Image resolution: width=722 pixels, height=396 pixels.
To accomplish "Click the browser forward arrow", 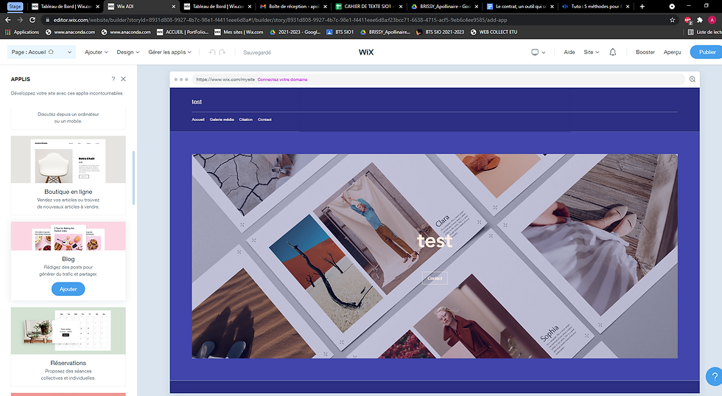I will pyautogui.click(x=20, y=20).
